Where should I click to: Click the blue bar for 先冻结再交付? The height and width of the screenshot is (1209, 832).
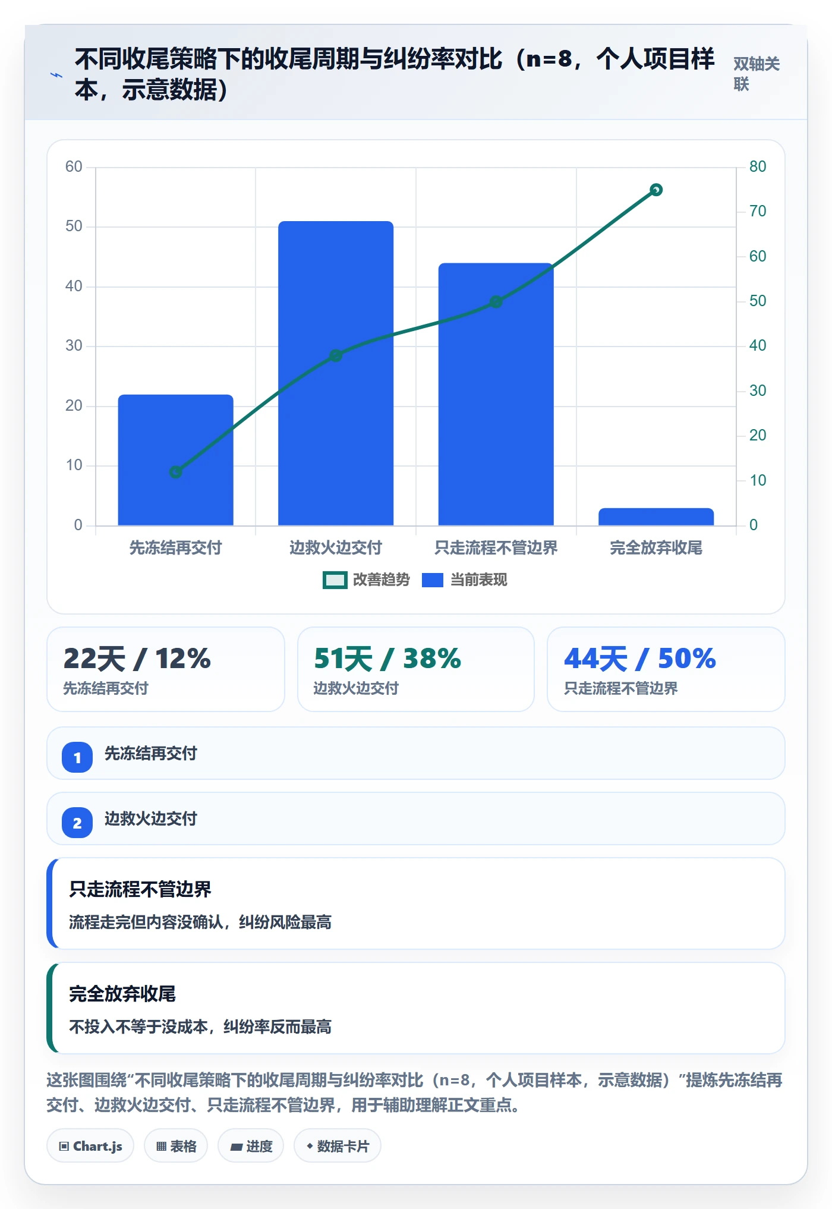(x=176, y=459)
